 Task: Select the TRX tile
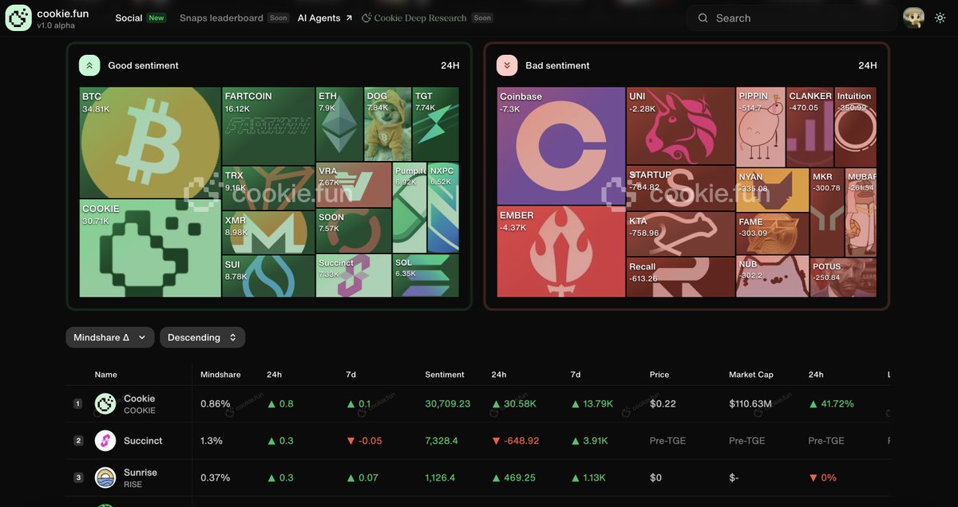(268, 188)
